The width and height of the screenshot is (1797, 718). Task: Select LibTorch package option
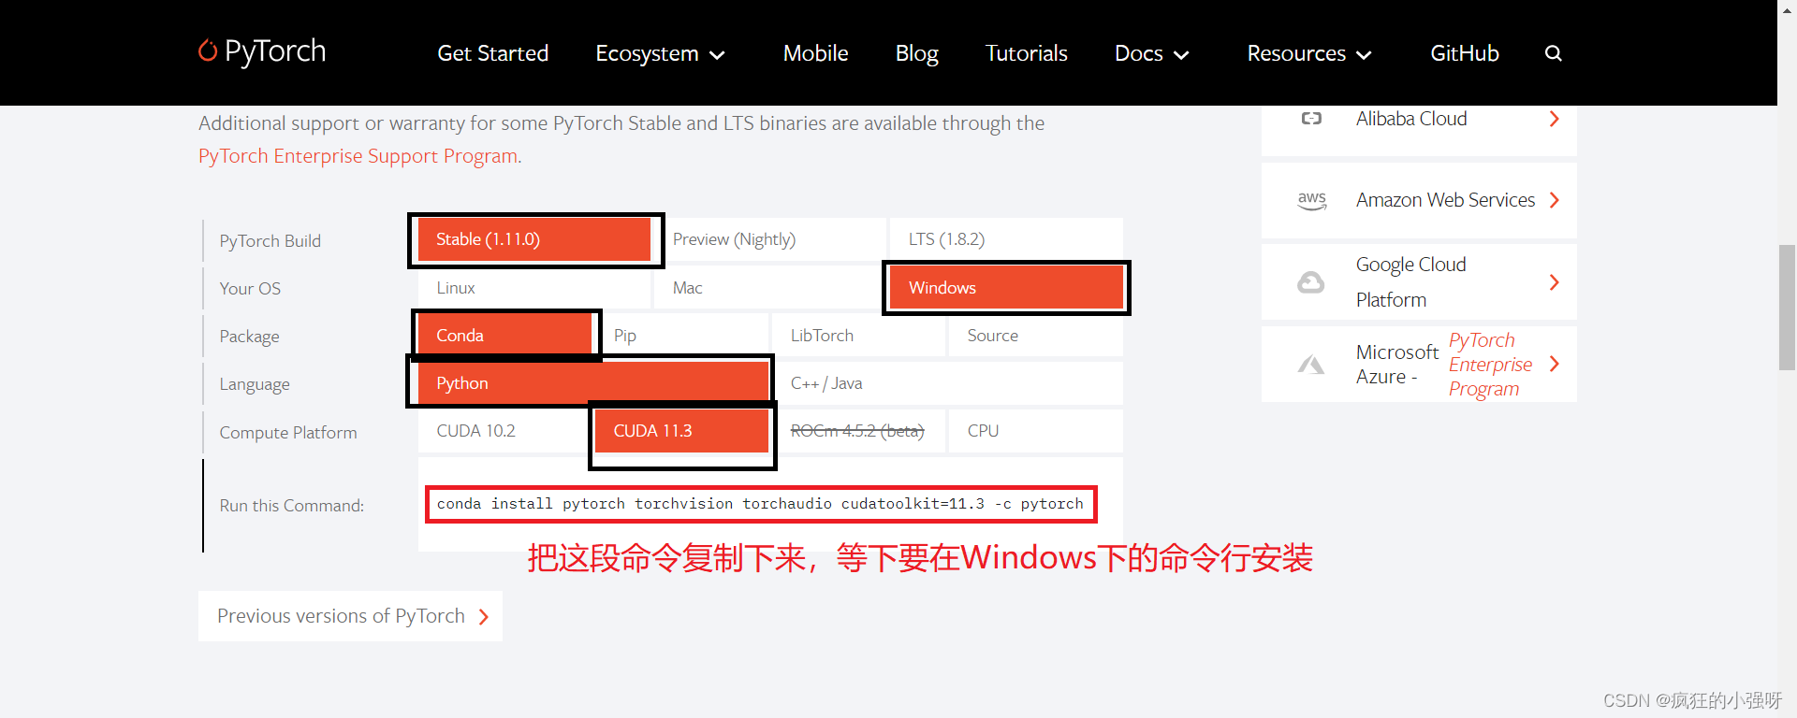click(x=858, y=336)
